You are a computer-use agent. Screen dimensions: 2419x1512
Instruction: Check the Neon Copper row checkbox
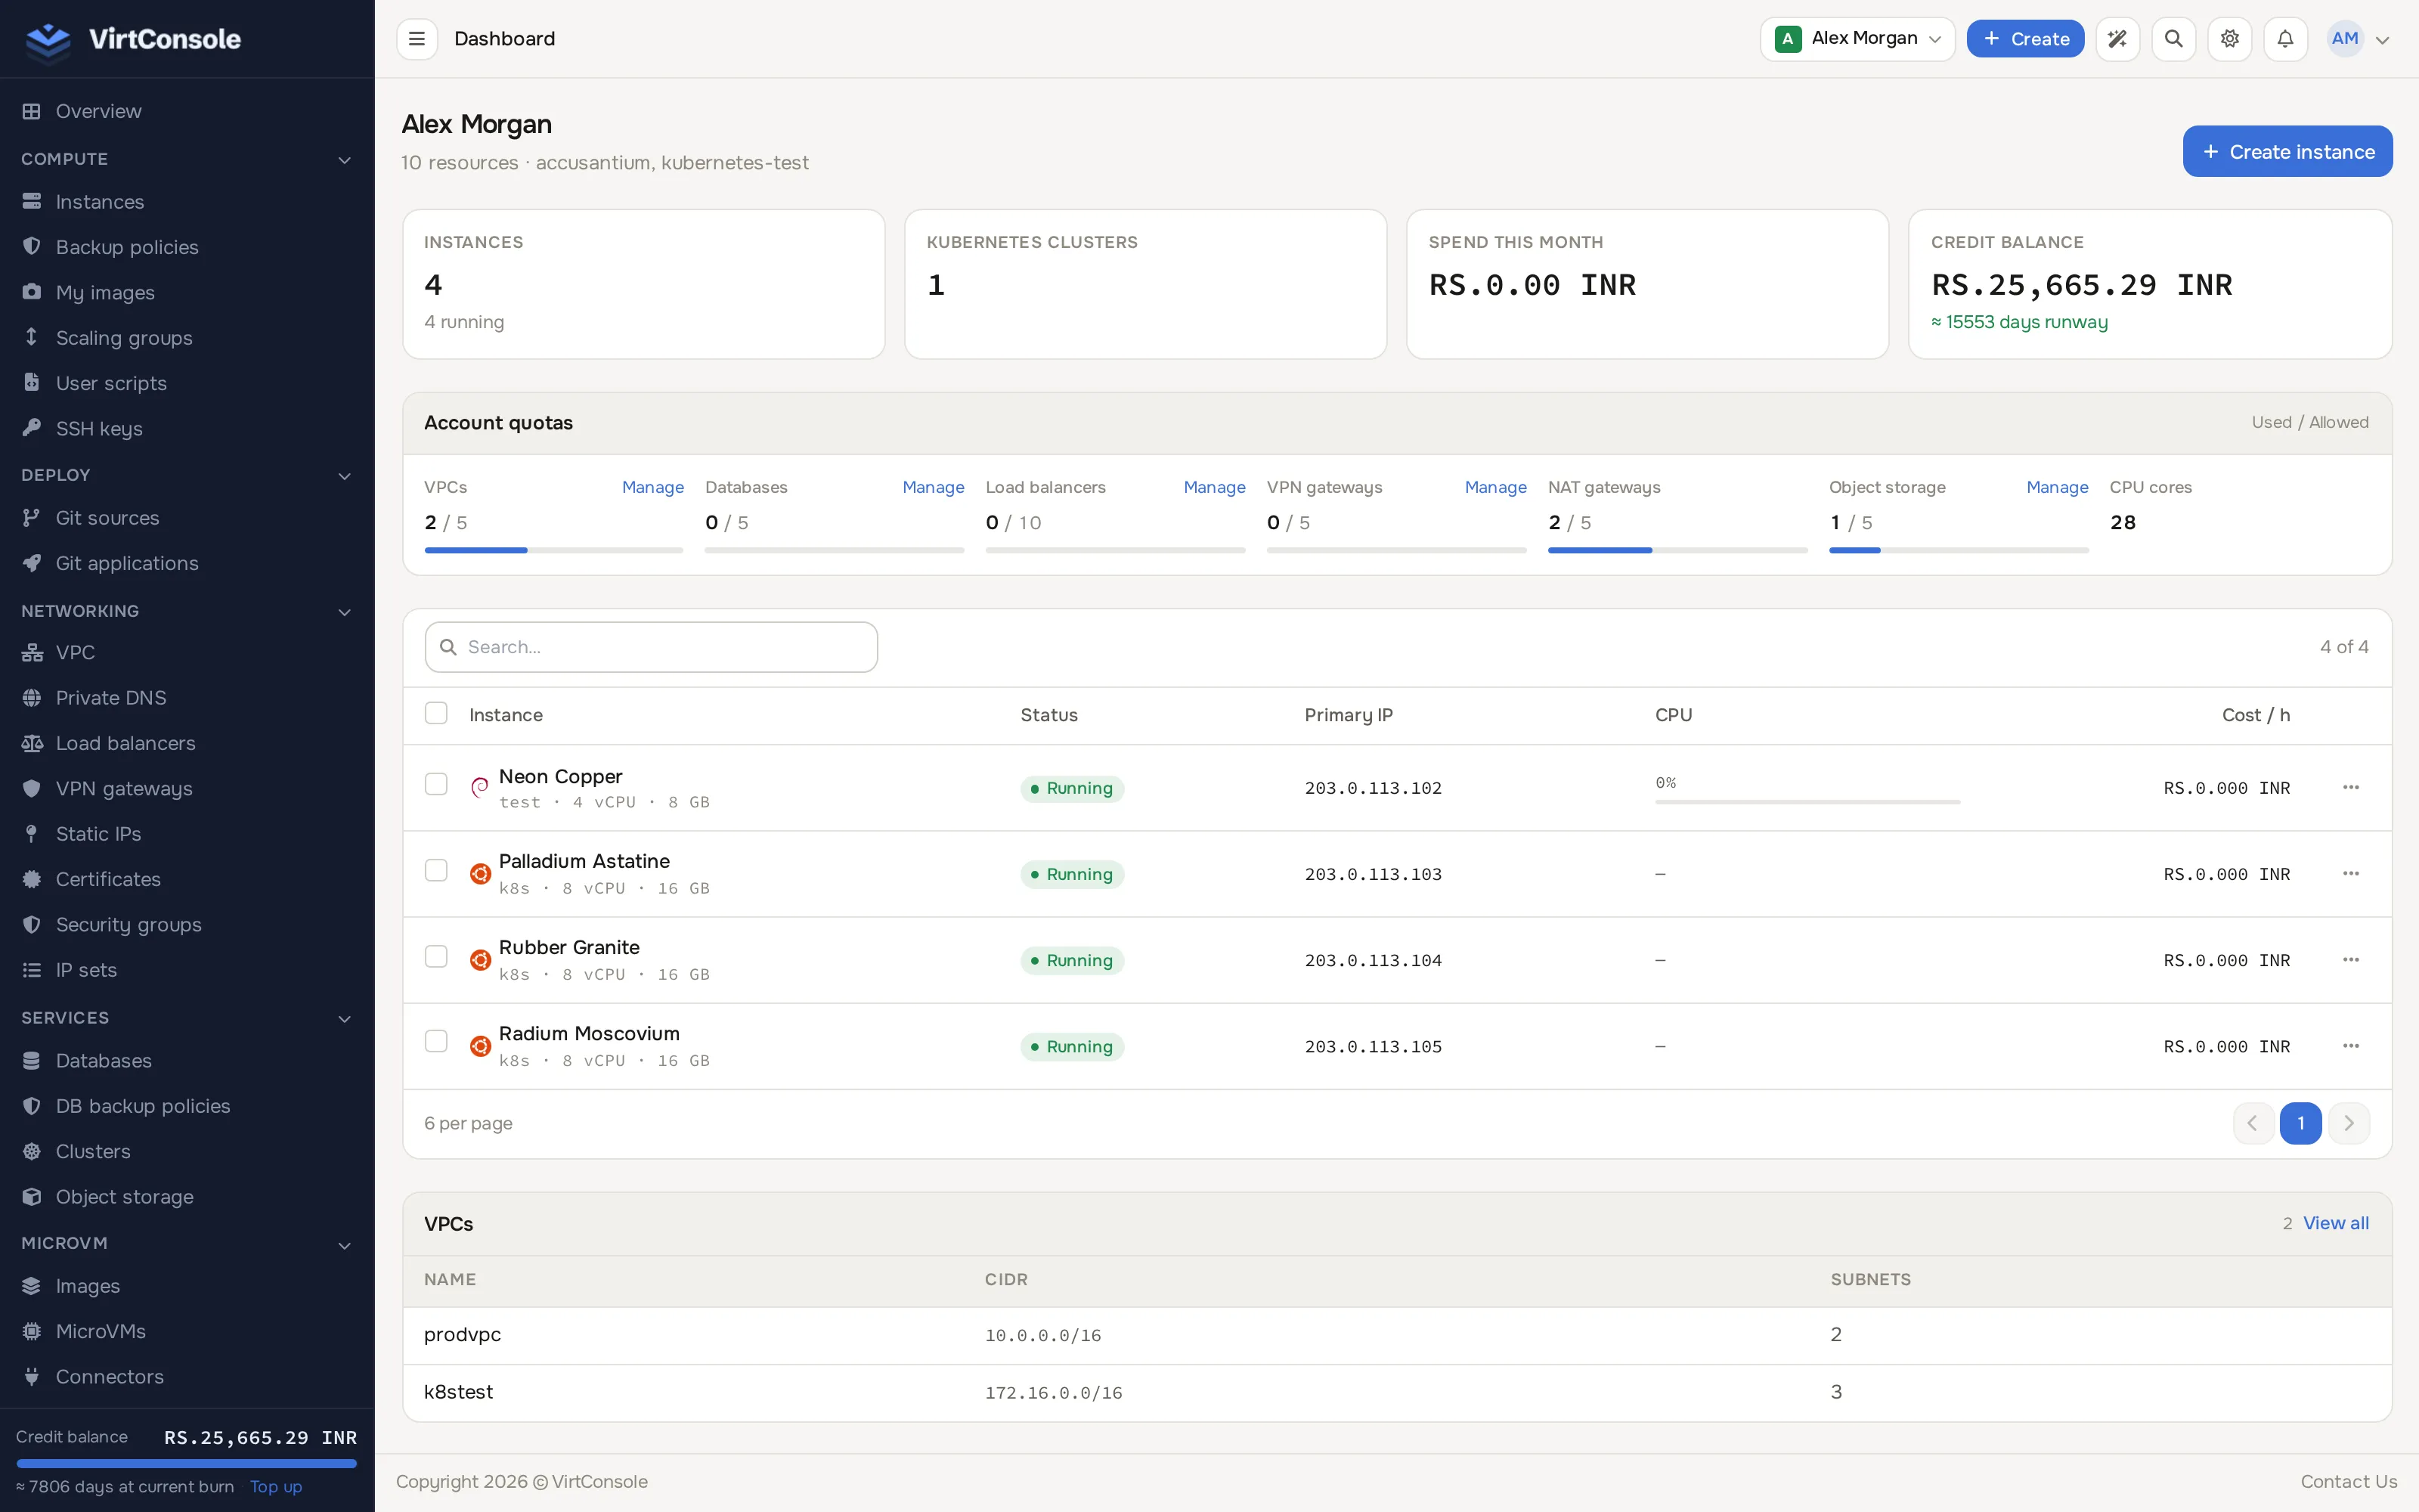[436, 784]
